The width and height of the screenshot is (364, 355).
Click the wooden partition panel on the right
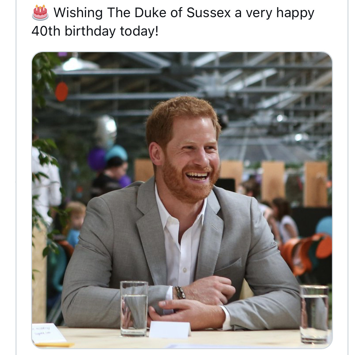tap(316, 184)
